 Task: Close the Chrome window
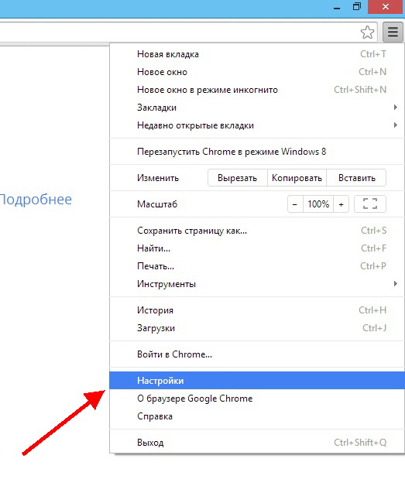click(386, 7)
